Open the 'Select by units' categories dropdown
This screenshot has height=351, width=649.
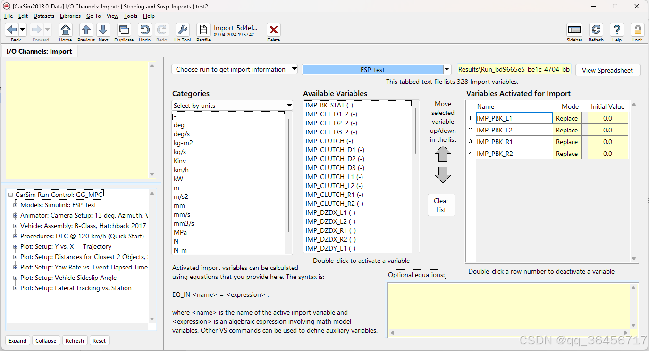(232, 106)
